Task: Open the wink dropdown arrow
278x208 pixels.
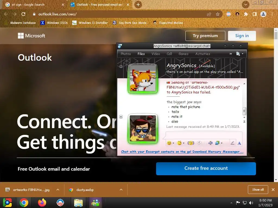Action: pyautogui.click(x=184, y=143)
